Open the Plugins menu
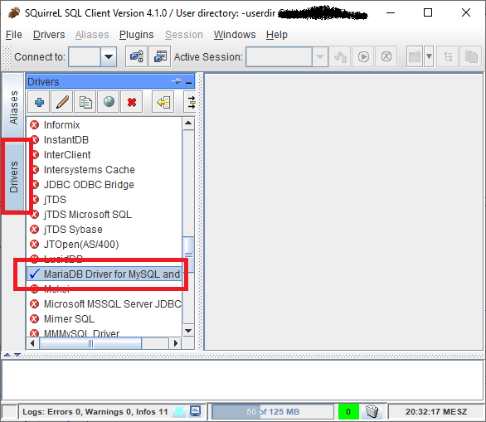486x422 pixels. point(136,34)
